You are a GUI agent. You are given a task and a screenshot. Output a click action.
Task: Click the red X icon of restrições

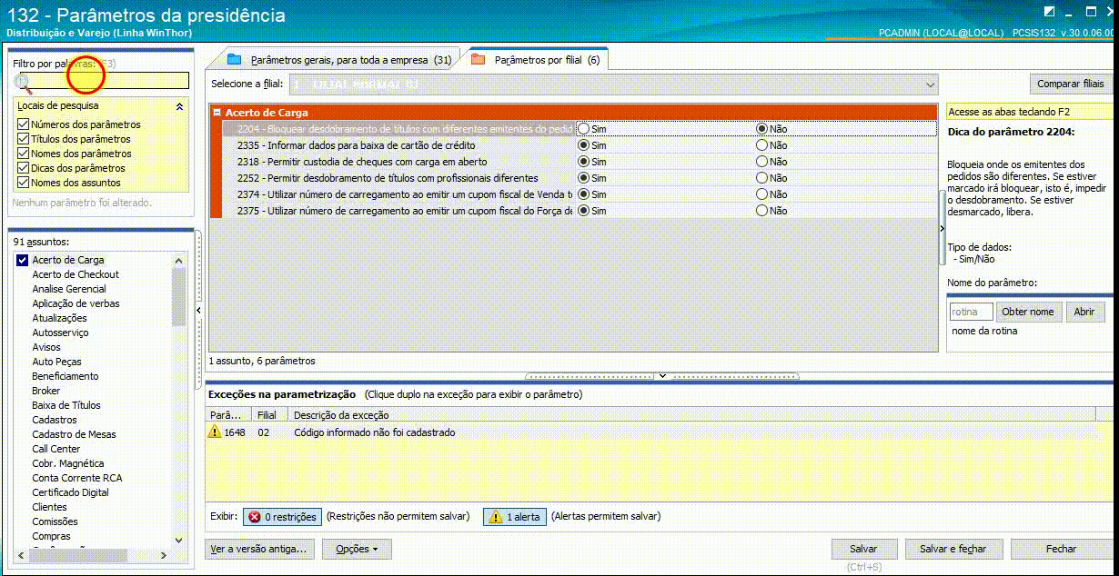(254, 517)
